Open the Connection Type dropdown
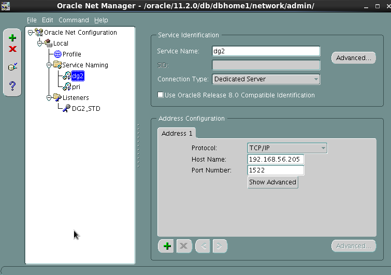Screen dimensions: 391x275 (266, 79)
